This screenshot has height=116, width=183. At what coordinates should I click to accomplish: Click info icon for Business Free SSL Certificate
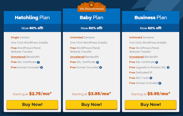[x=157, y=62]
